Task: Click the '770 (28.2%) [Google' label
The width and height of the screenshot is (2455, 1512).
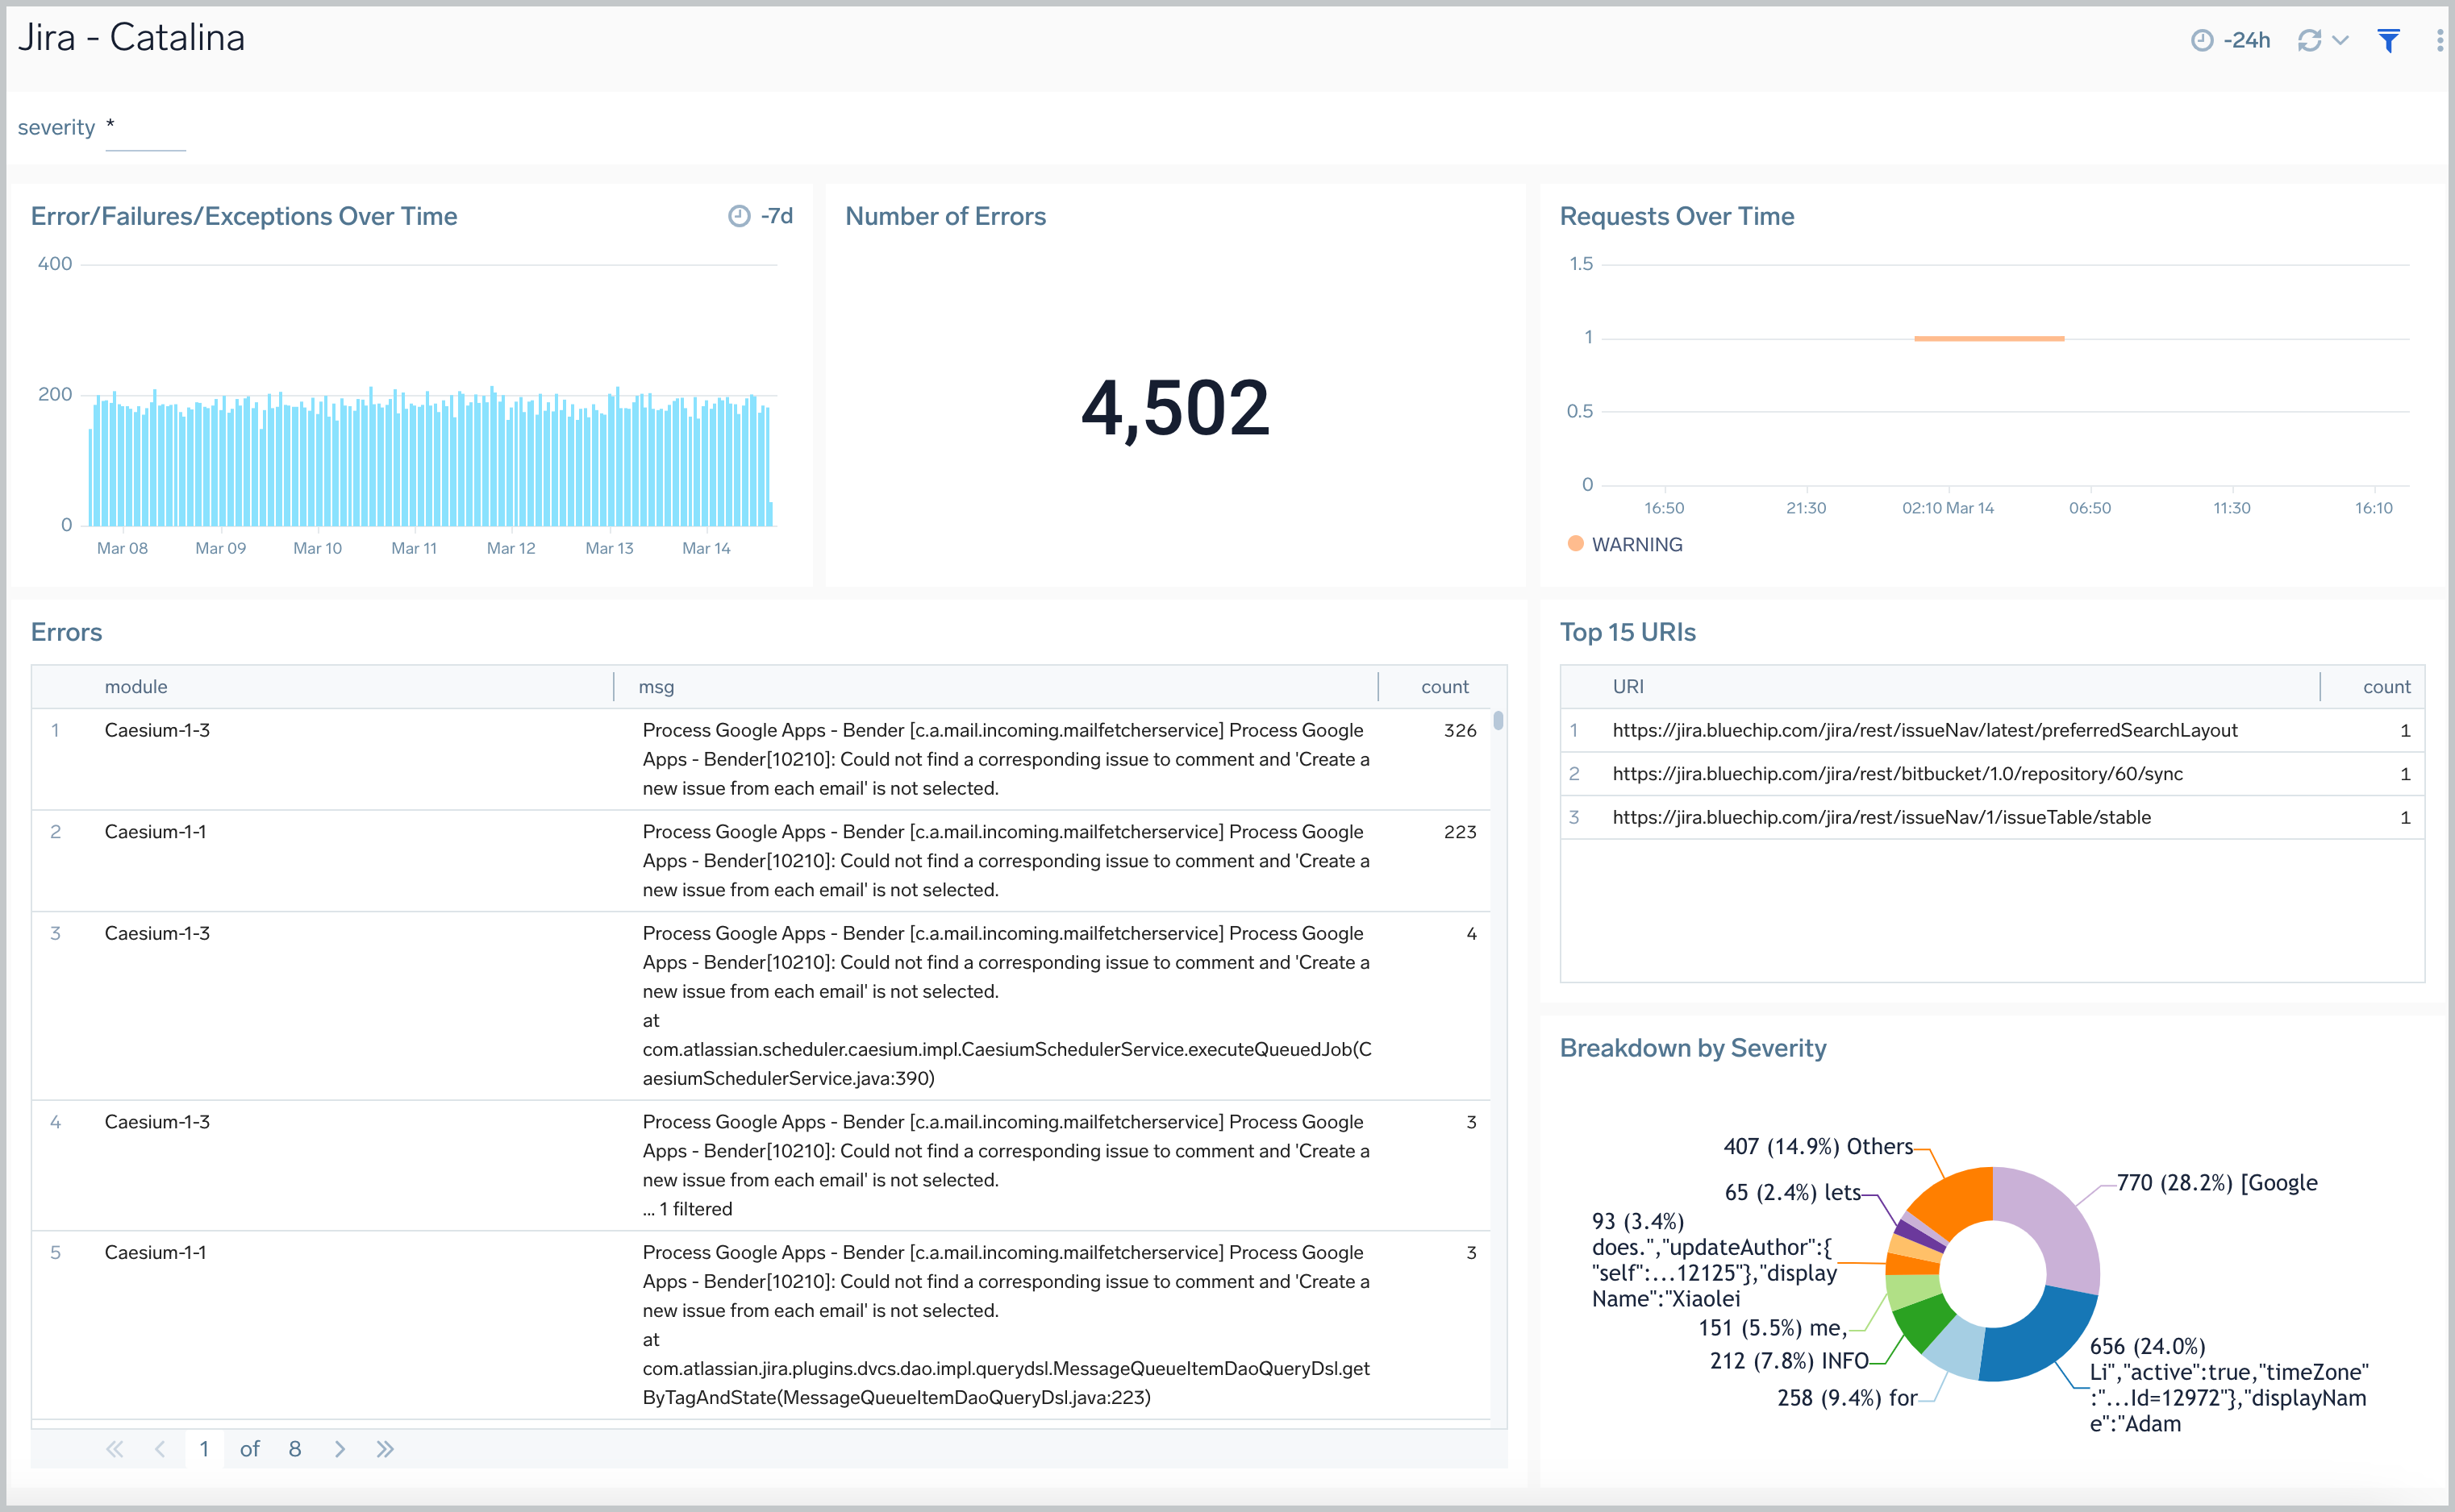Action: (2217, 1182)
